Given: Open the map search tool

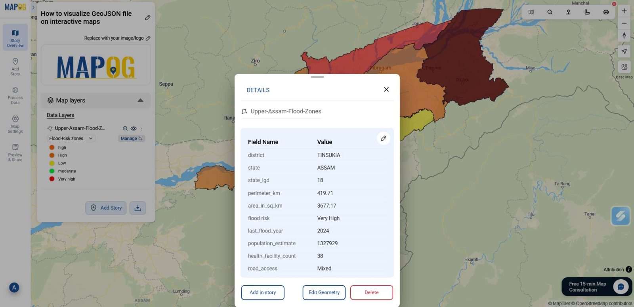Looking at the screenshot, I should (x=550, y=12).
